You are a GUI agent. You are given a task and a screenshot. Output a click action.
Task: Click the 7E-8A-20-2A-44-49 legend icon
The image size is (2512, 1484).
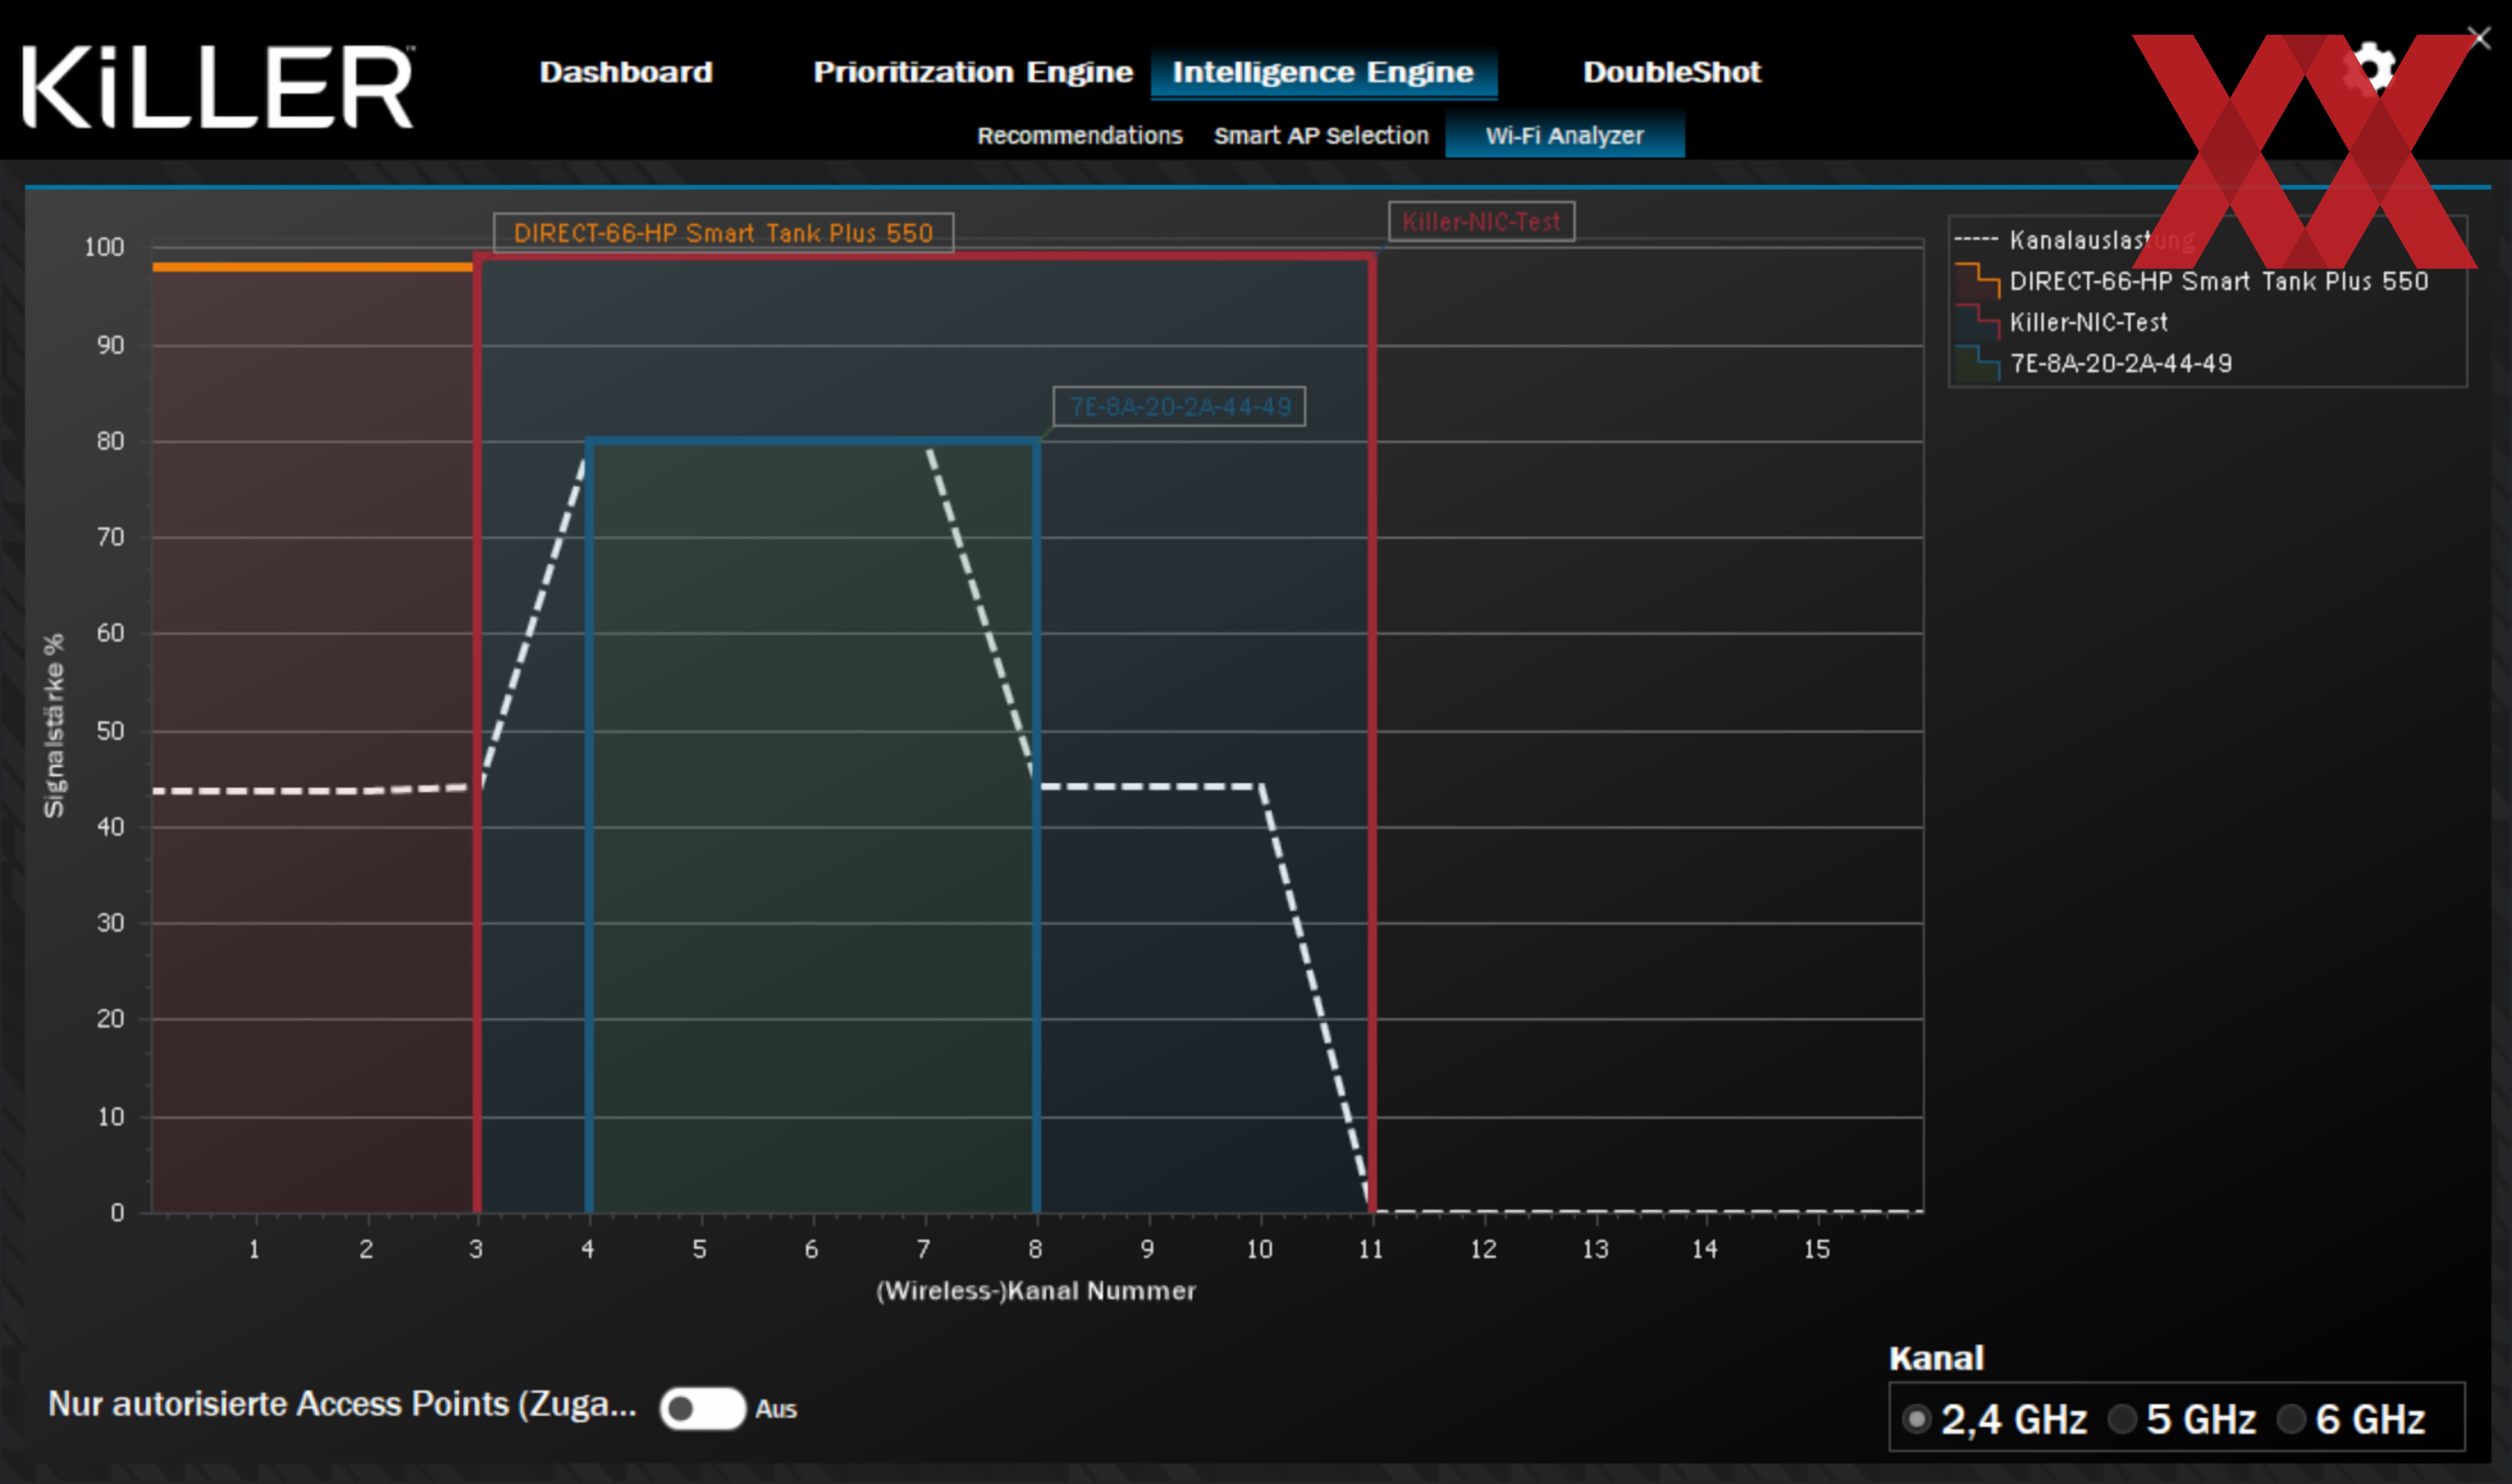tap(1977, 363)
